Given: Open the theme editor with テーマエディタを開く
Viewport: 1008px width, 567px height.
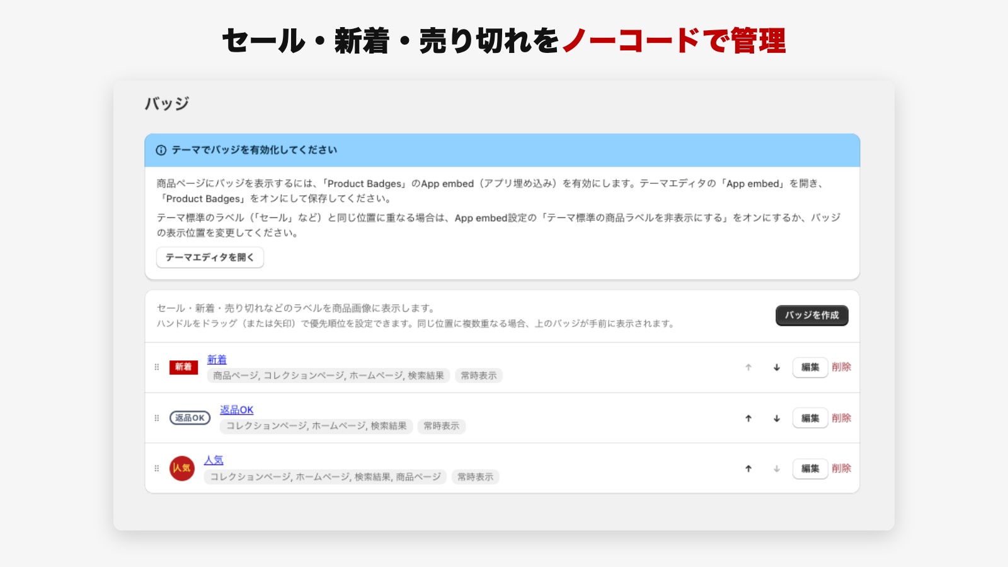Looking at the screenshot, I should tap(210, 257).
